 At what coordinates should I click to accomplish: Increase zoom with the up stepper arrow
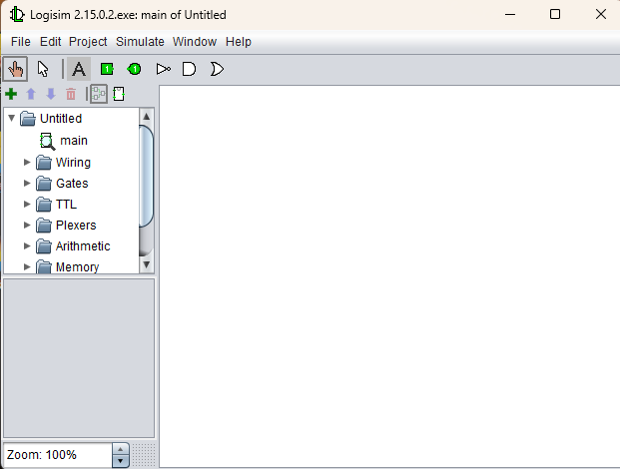click(120, 450)
